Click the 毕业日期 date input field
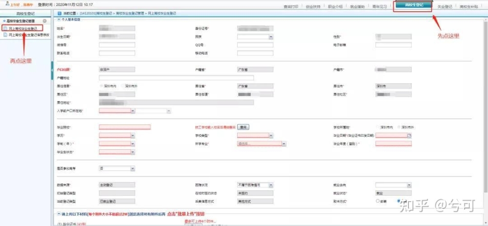This screenshot has width=488, height=226. point(391,135)
